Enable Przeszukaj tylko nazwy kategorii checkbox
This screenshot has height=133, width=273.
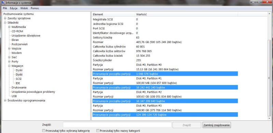(x=98, y=131)
